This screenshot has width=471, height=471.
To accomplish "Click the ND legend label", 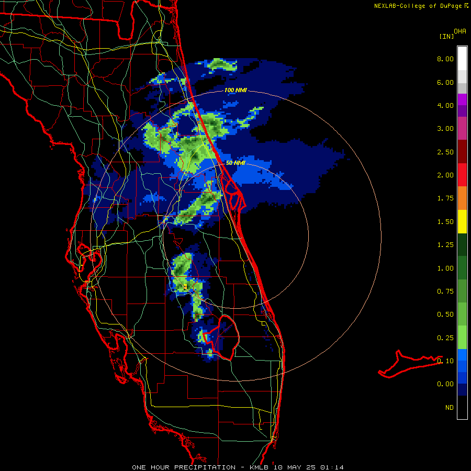I will 450,408.
